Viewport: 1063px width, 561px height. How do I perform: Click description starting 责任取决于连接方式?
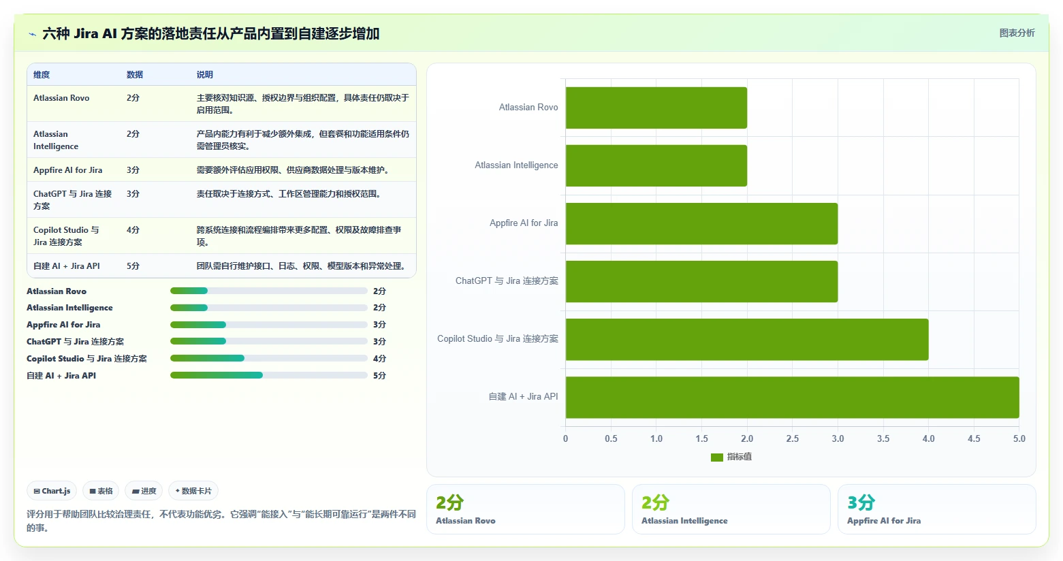291,194
